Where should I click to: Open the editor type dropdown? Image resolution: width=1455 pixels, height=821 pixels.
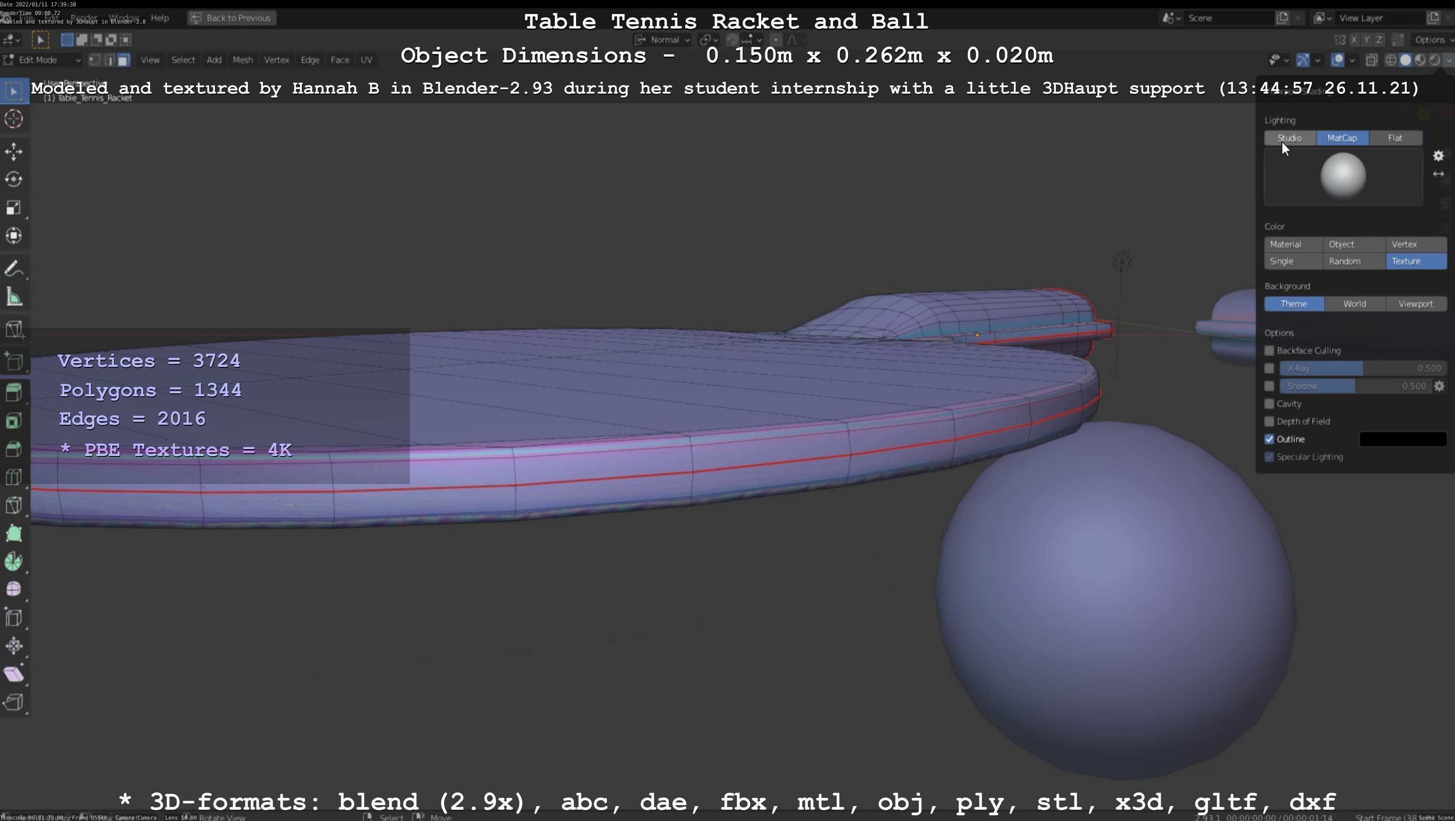(x=11, y=40)
